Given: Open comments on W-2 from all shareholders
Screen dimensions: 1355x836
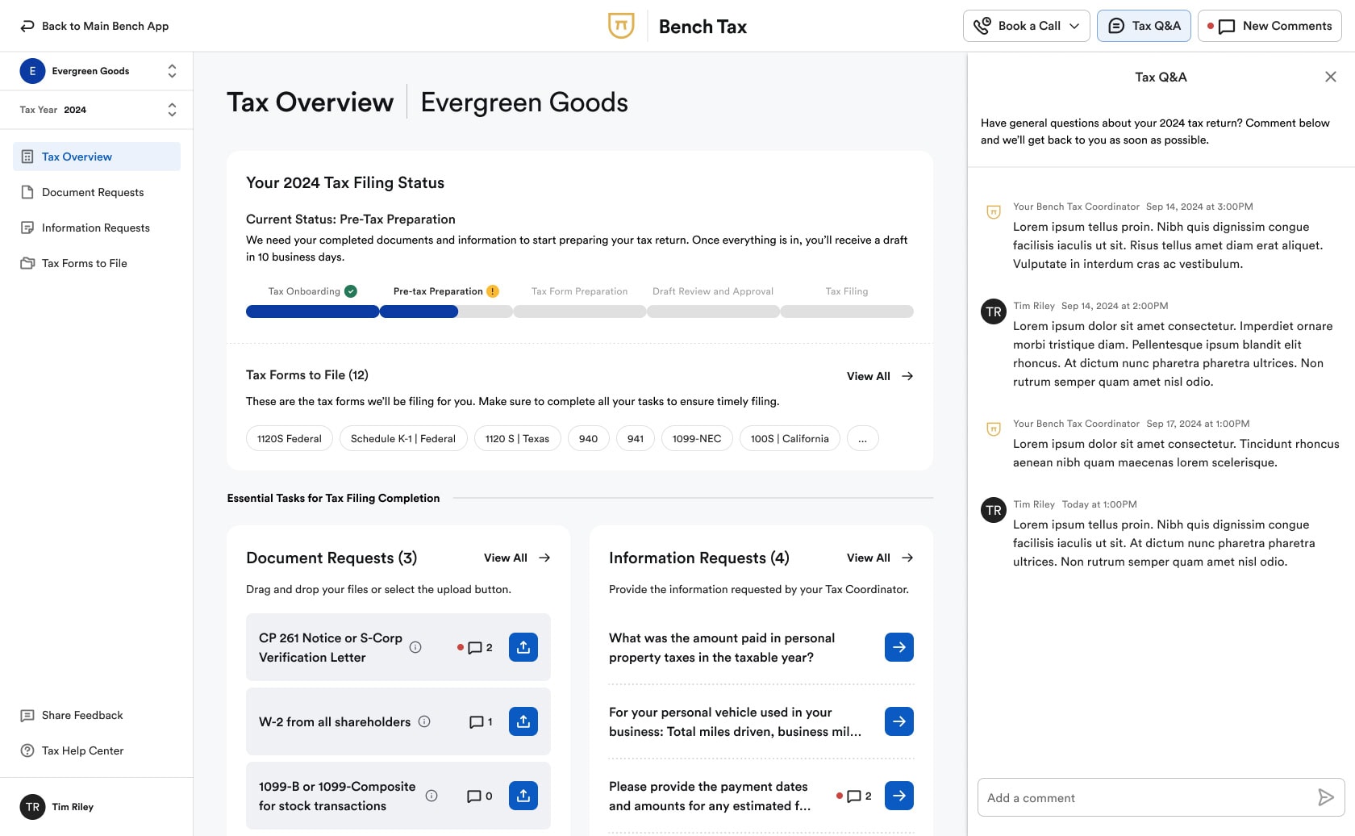Looking at the screenshot, I should click(481, 721).
